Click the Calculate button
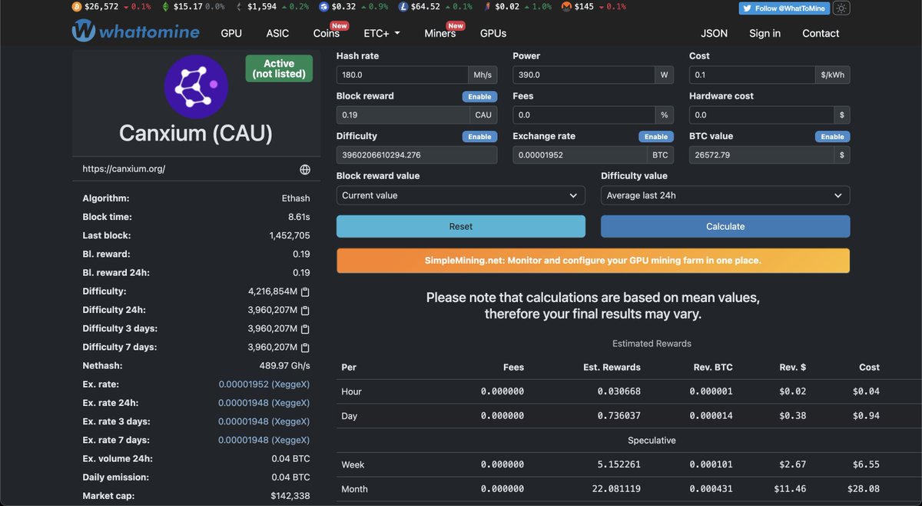The image size is (922, 506). tap(725, 226)
